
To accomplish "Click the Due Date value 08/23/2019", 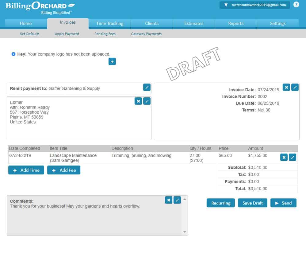I will click(x=268, y=103).
